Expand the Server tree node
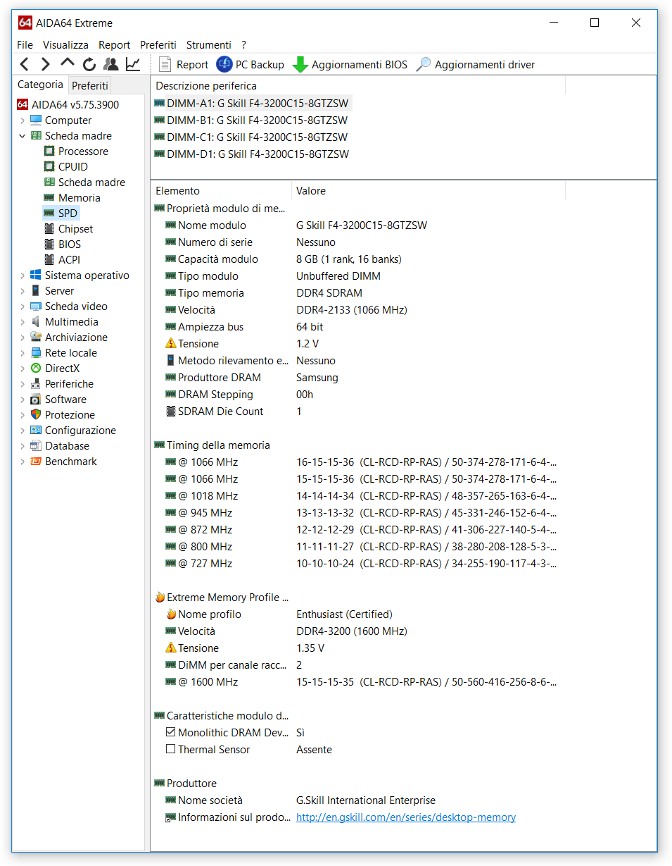This screenshot has height=866, width=672. click(23, 291)
